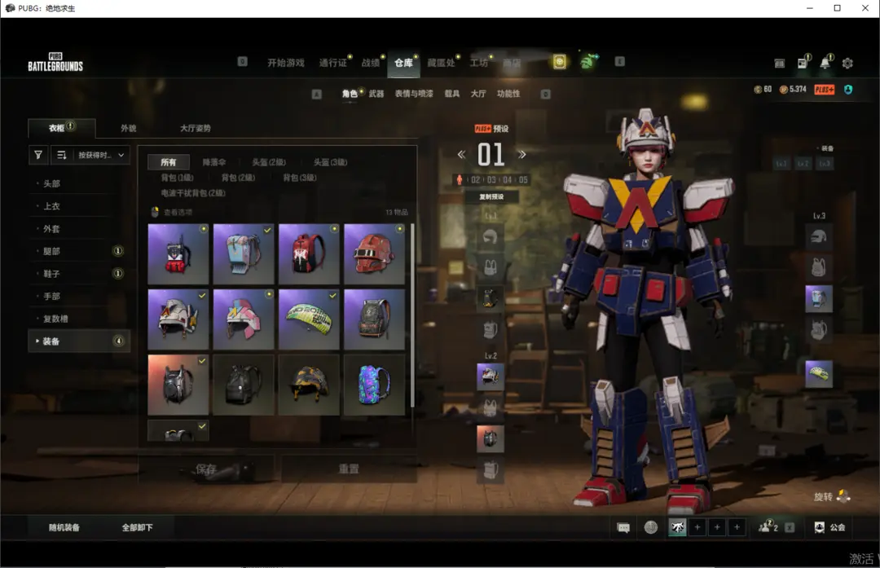Filter items by 电波干扰背包 (2级)
This screenshot has width=880, height=568.
coord(193,193)
